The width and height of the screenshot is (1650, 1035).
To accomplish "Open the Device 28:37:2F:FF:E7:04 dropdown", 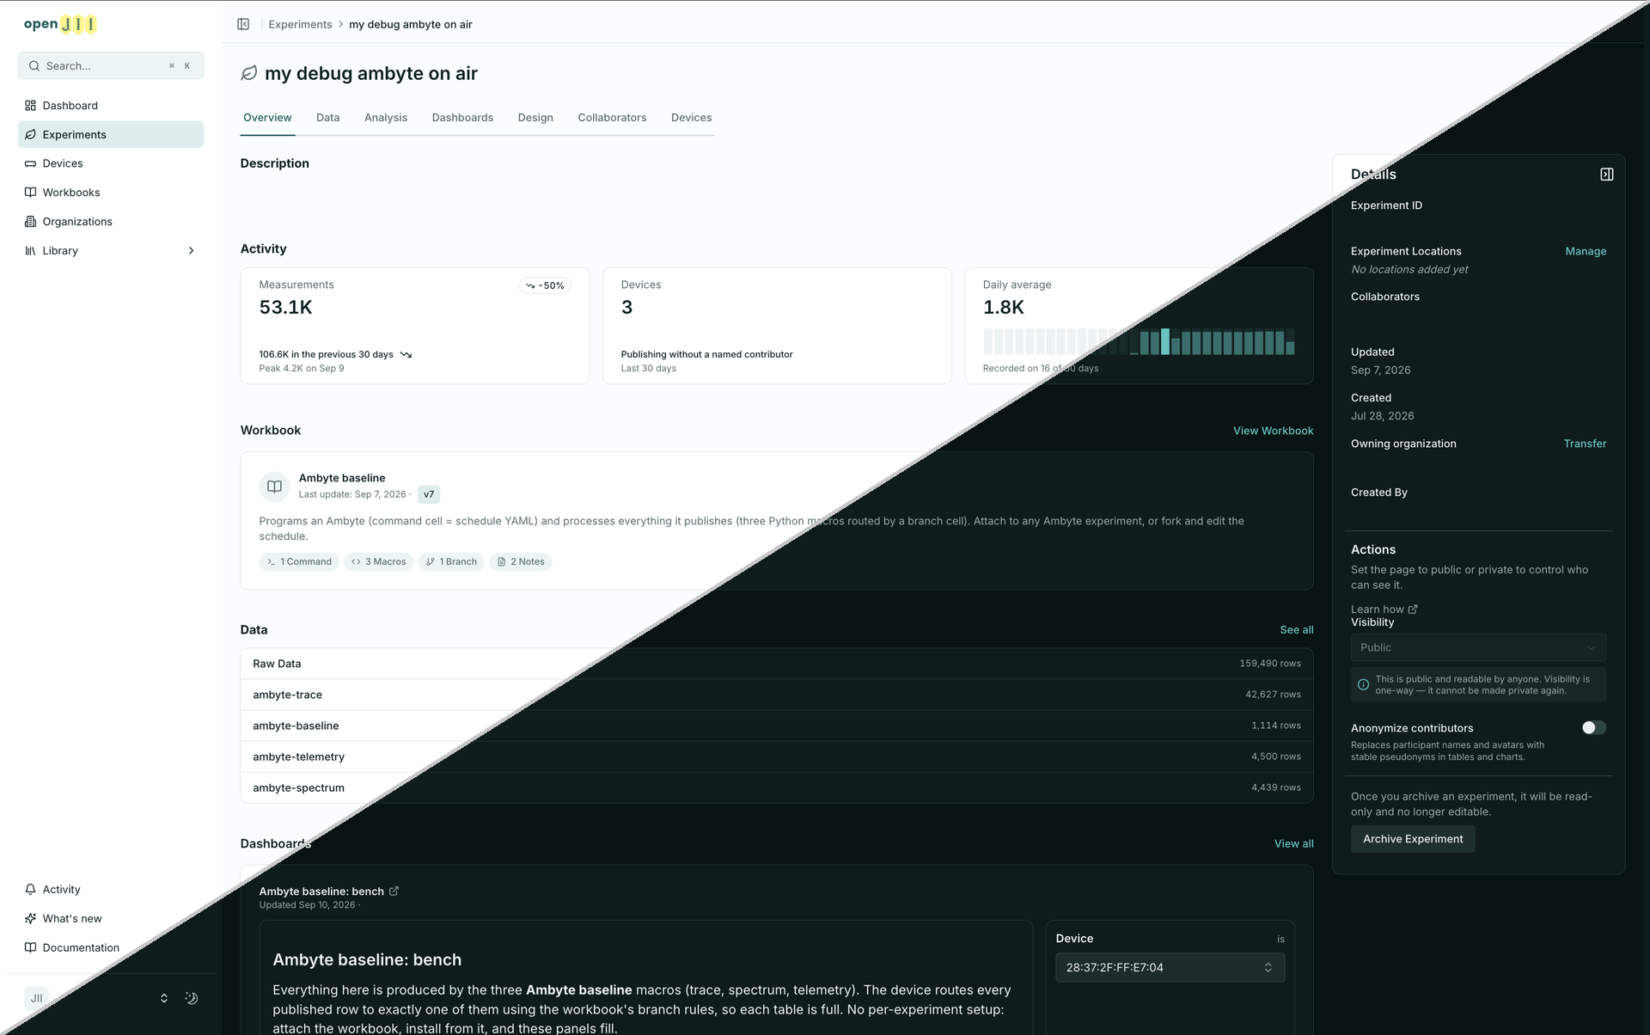I will [1170, 967].
